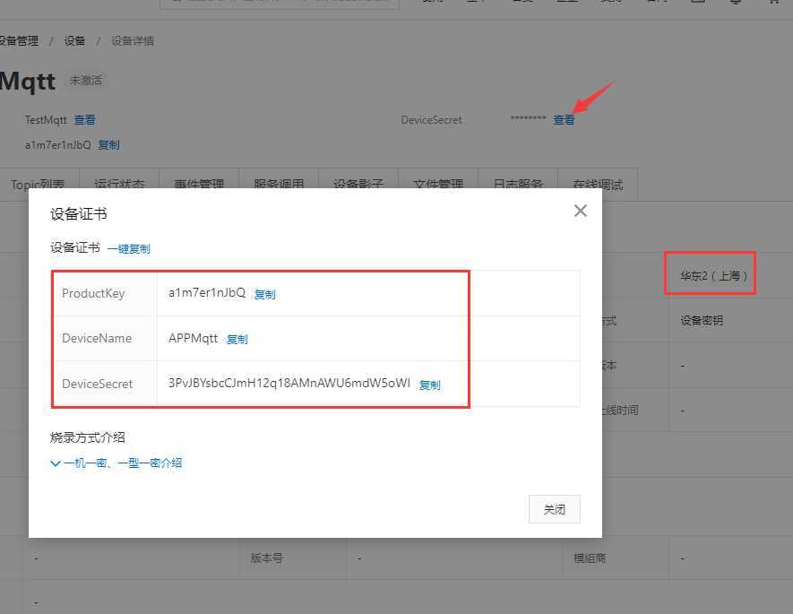793x614 pixels.
Task: Click the 华东2（上海）region text
Action: point(713,276)
